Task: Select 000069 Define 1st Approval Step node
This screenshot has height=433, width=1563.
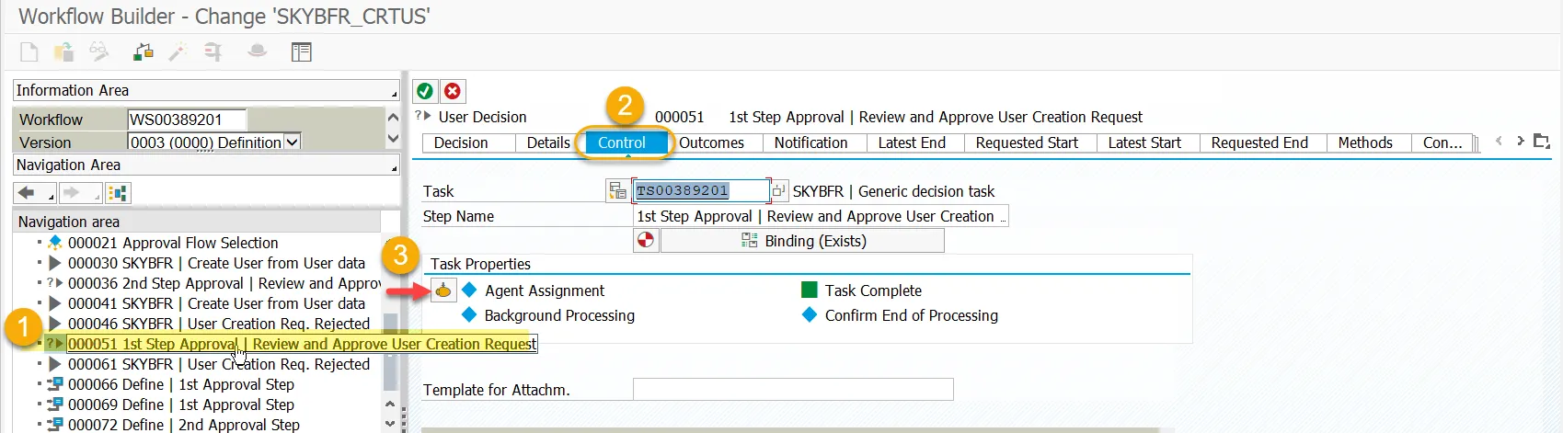Action: [x=181, y=405]
